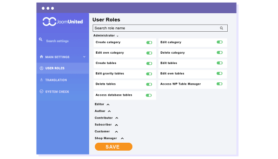Open the Translation menu item
Viewport: 278px width, 159px height.
63,80
